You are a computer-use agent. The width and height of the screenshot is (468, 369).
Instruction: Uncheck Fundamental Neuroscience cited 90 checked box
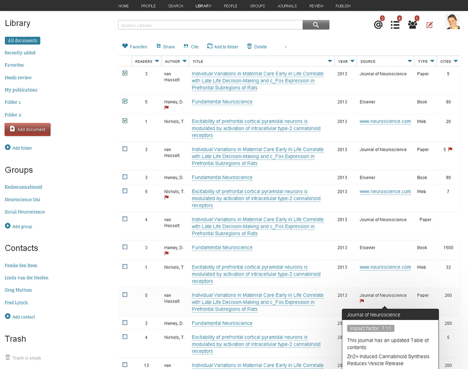click(x=125, y=101)
